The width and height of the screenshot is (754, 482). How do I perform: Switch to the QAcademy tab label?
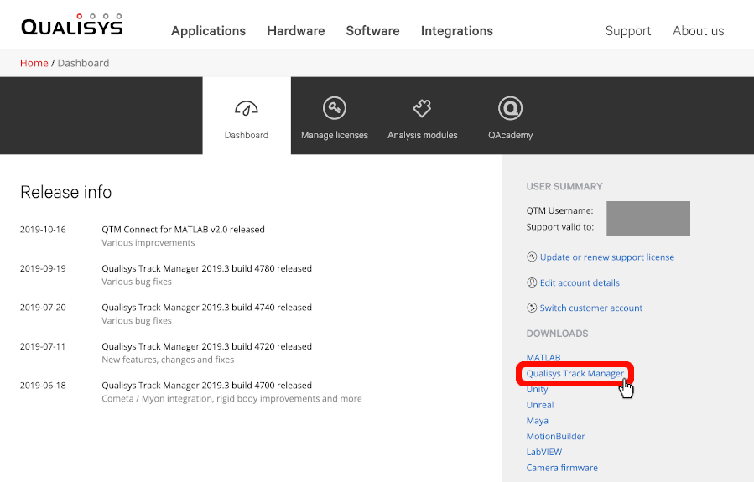510,135
